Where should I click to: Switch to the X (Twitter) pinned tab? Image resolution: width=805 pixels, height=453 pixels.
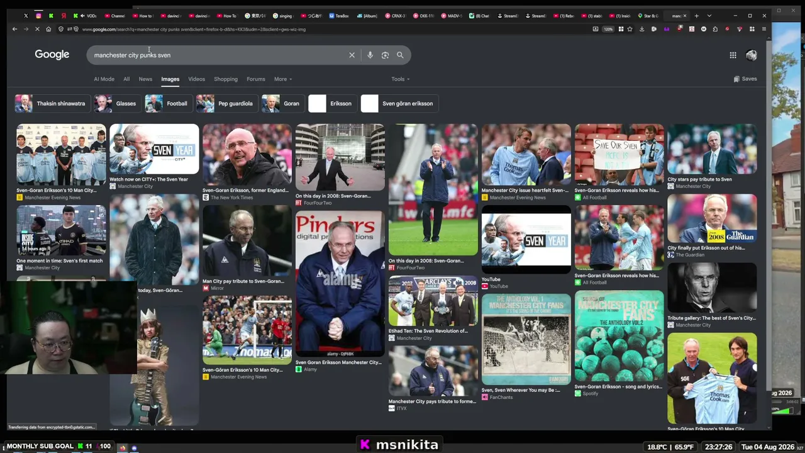[x=26, y=16]
